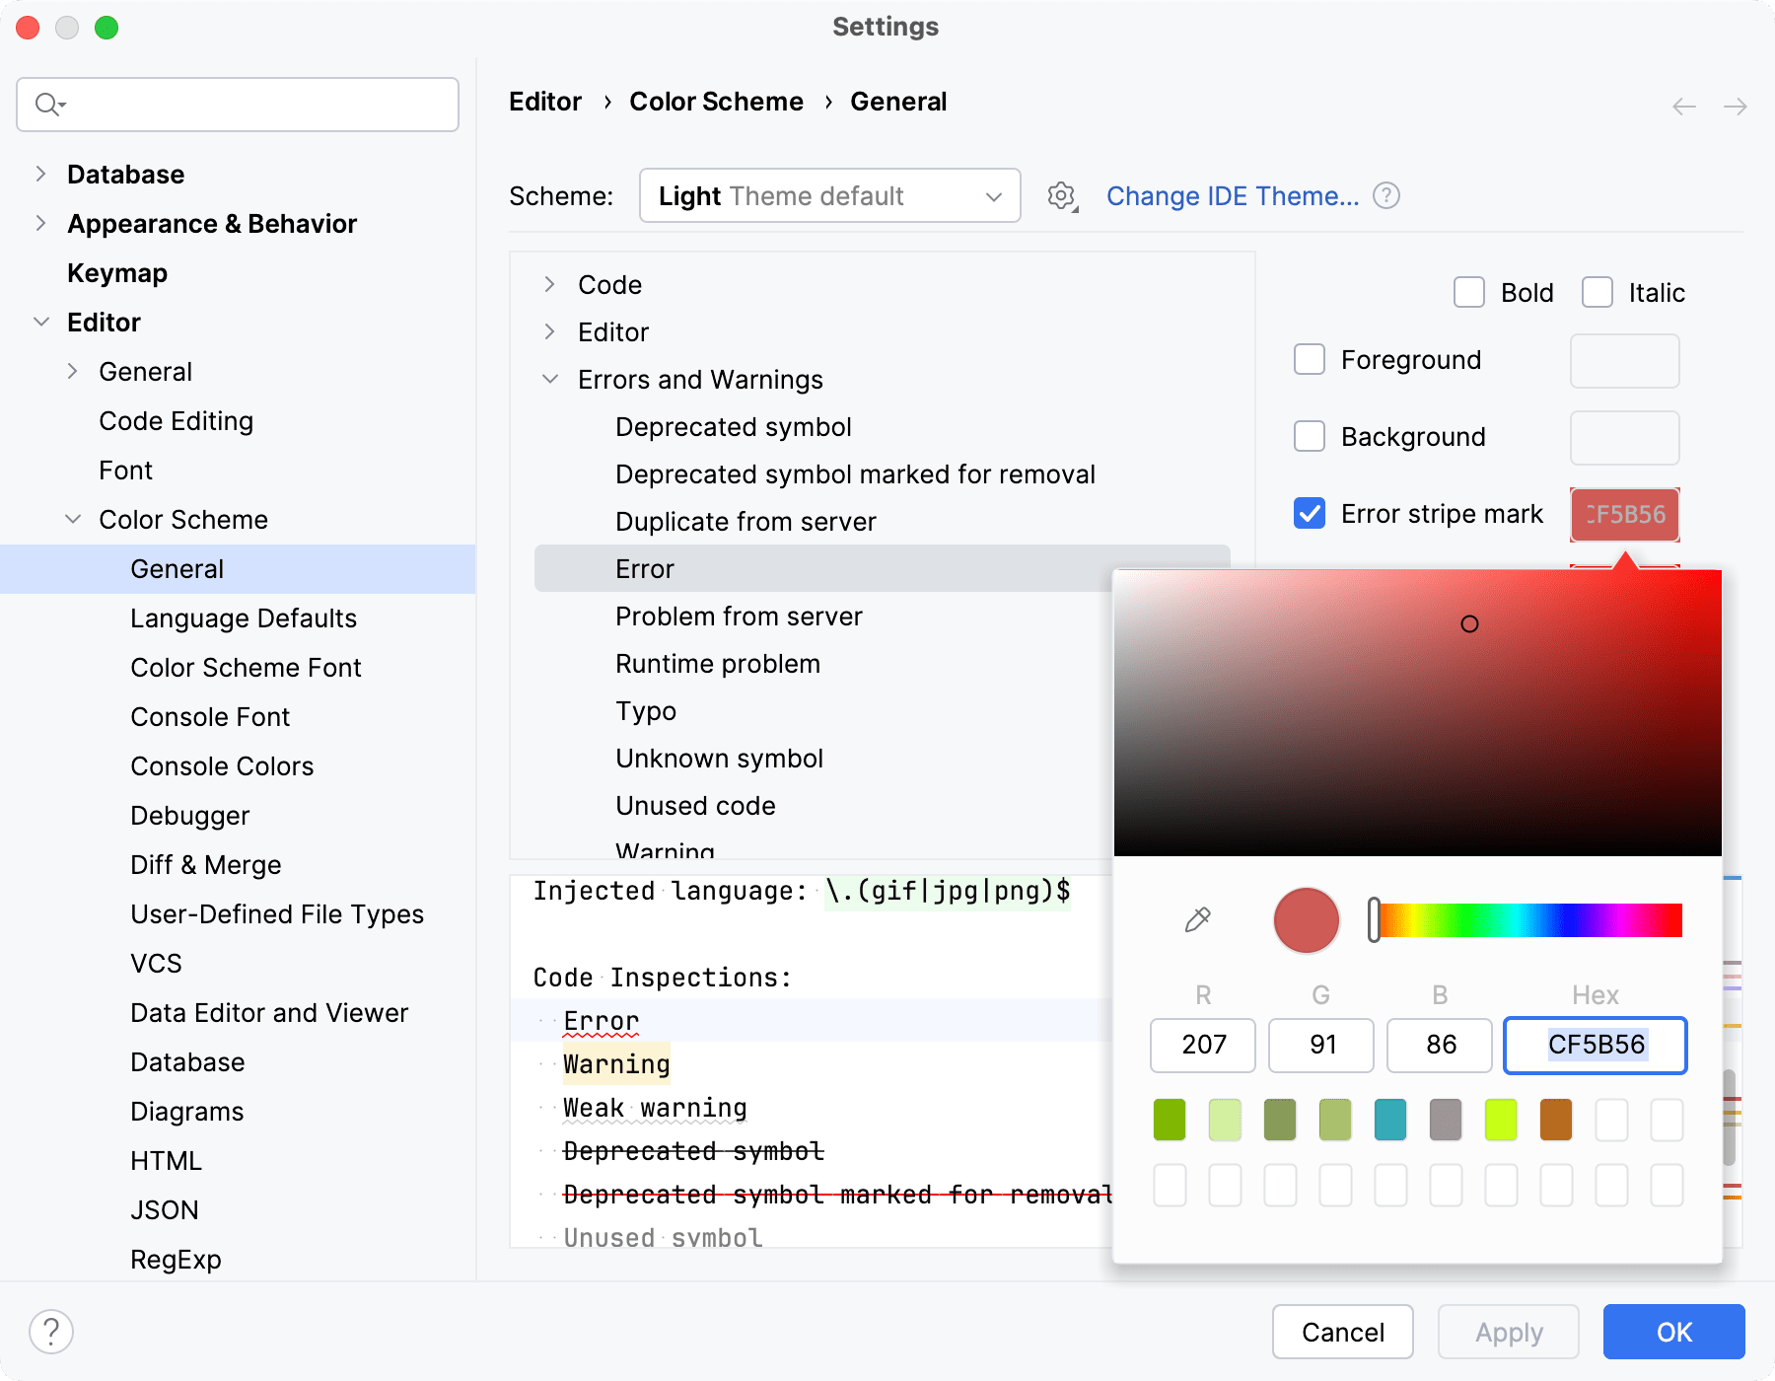Click the Hex color input field
Viewport: 1775px width, 1381px height.
pyautogui.click(x=1595, y=1045)
